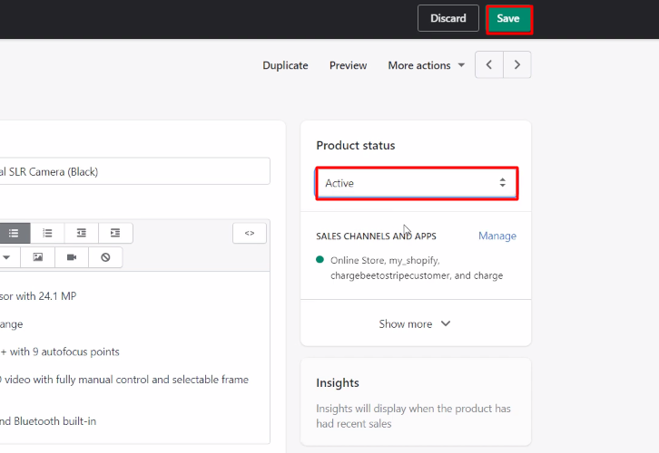Viewport: 659px width, 453px height.
Task: Go to the next product arrow
Action: click(517, 65)
